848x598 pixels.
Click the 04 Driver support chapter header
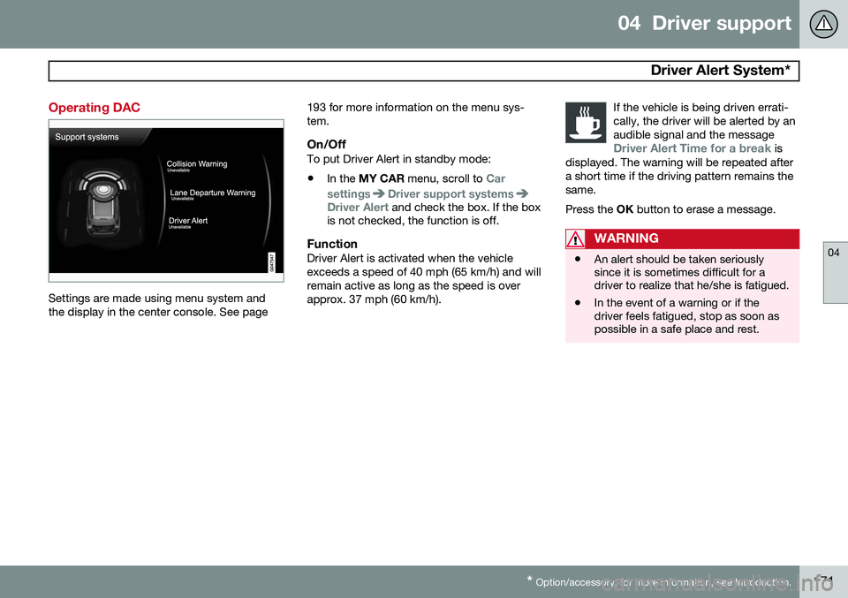[704, 23]
